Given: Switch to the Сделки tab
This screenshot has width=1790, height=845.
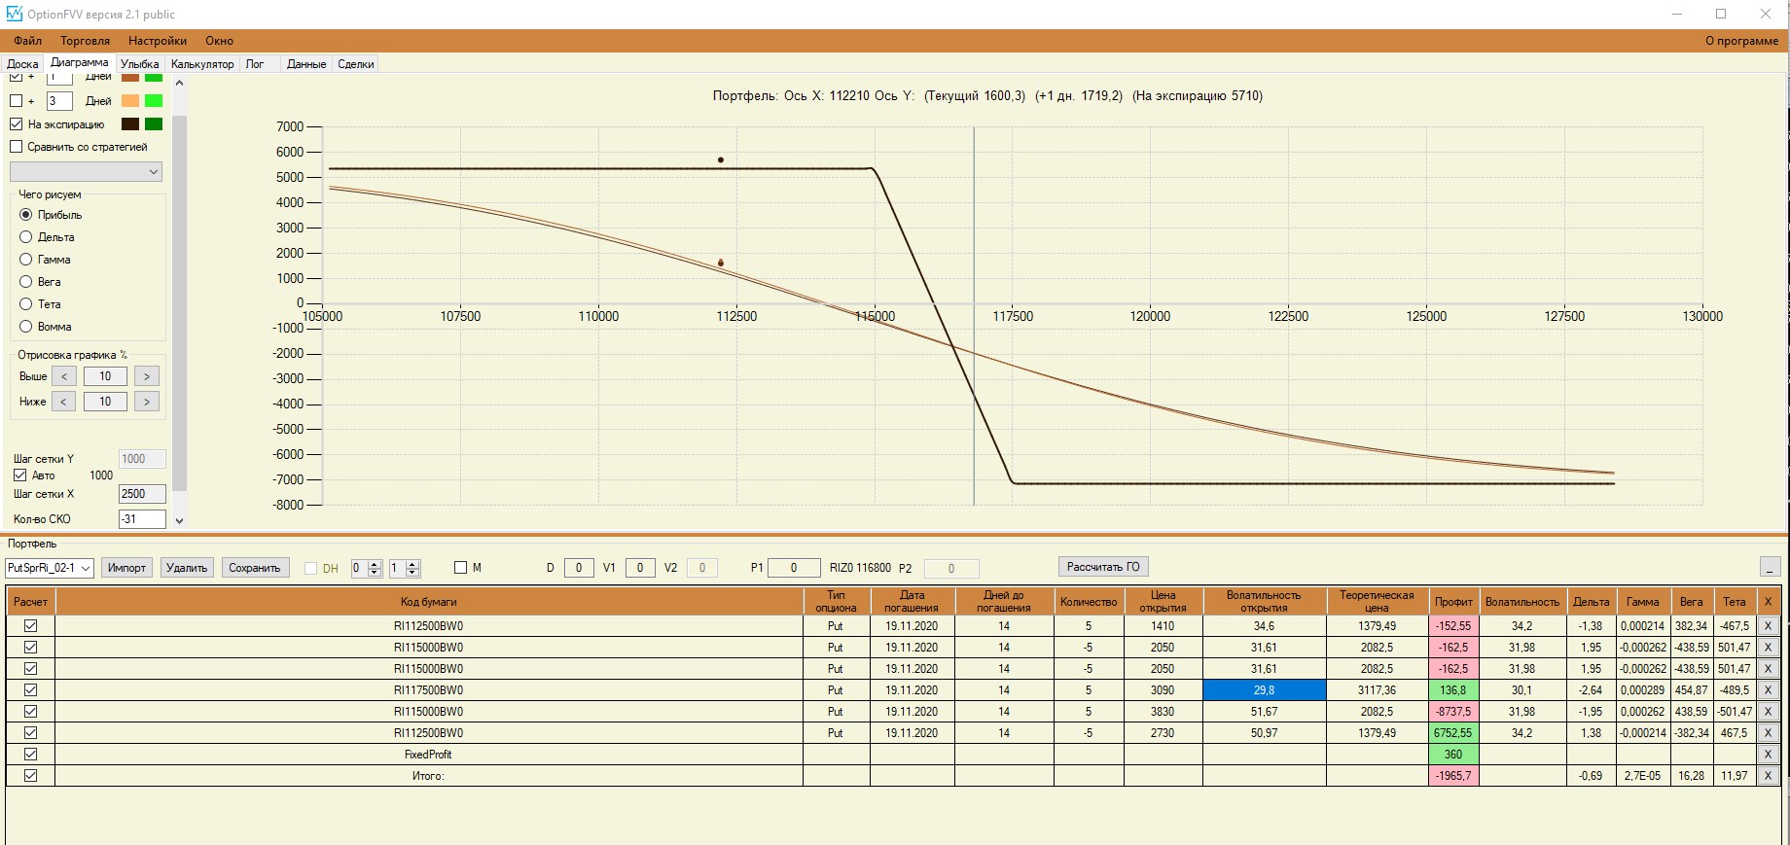Looking at the screenshot, I should (356, 64).
